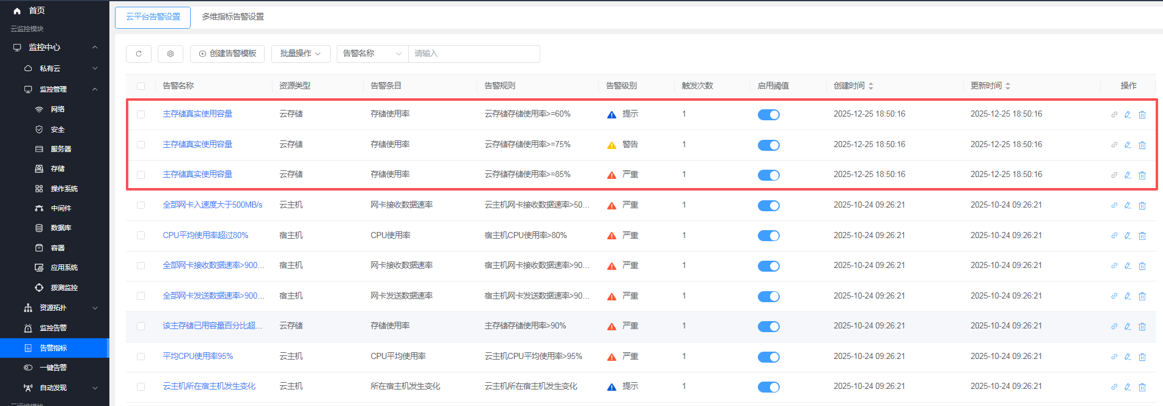Delete the alarm with rule 云存储存储使用率>=60%
The width and height of the screenshot is (1163, 406).
click(x=1142, y=115)
